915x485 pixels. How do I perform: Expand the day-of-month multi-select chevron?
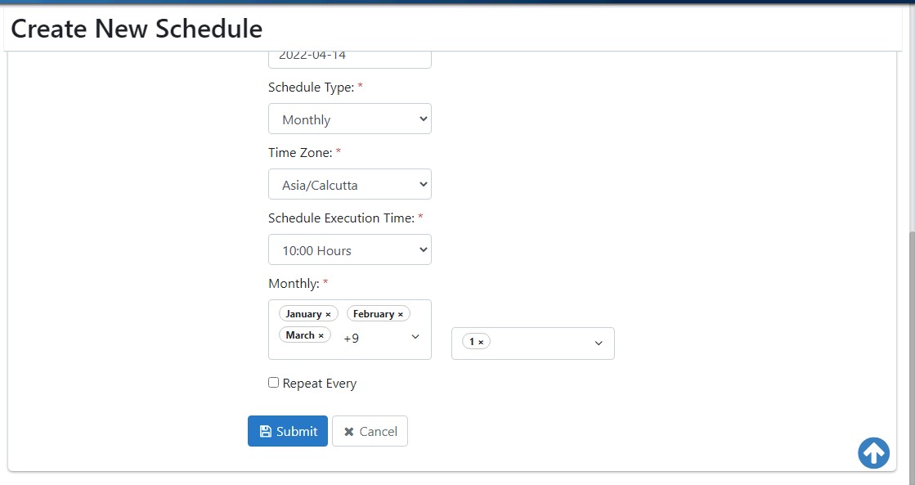pyautogui.click(x=599, y=344)
